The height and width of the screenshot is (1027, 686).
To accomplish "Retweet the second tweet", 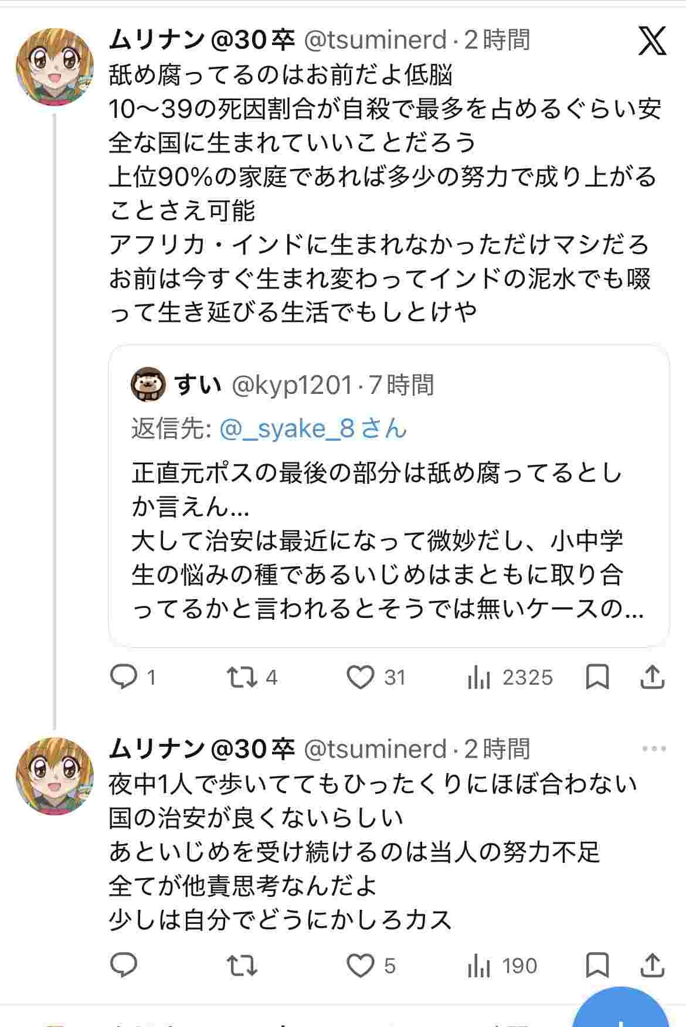I will pos(242,965).
